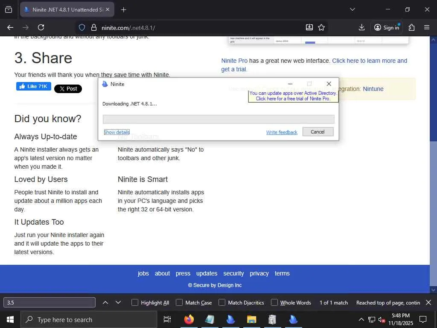Viewport: 437px width, 328px height.
Task: Open the press footer link
Action: (x=183, y=274)
